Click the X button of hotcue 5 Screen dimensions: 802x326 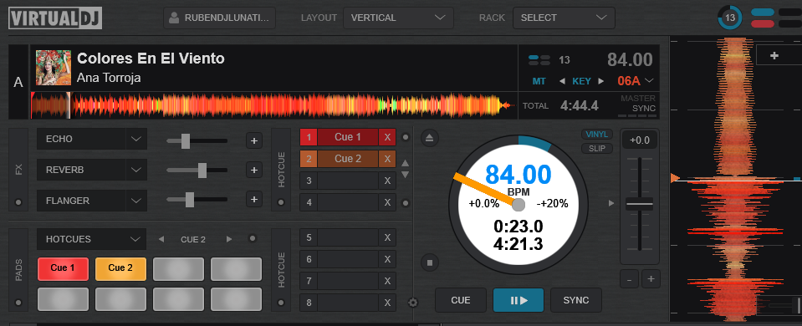387,237
